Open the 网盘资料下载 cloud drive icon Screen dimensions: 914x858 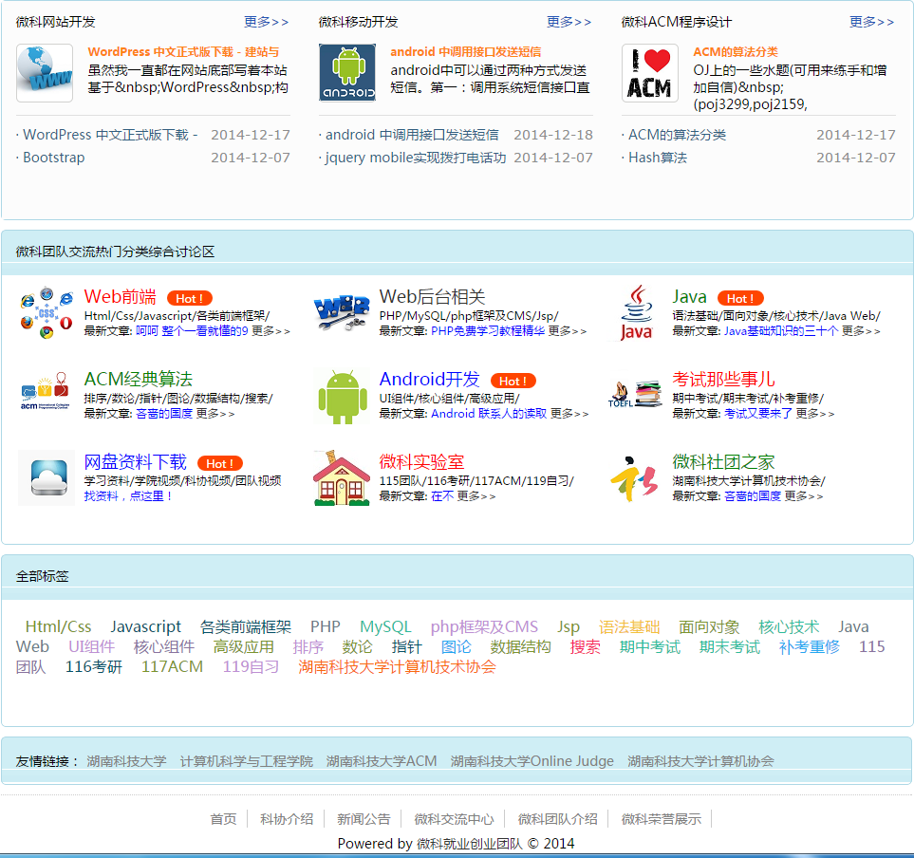point(47,477)
